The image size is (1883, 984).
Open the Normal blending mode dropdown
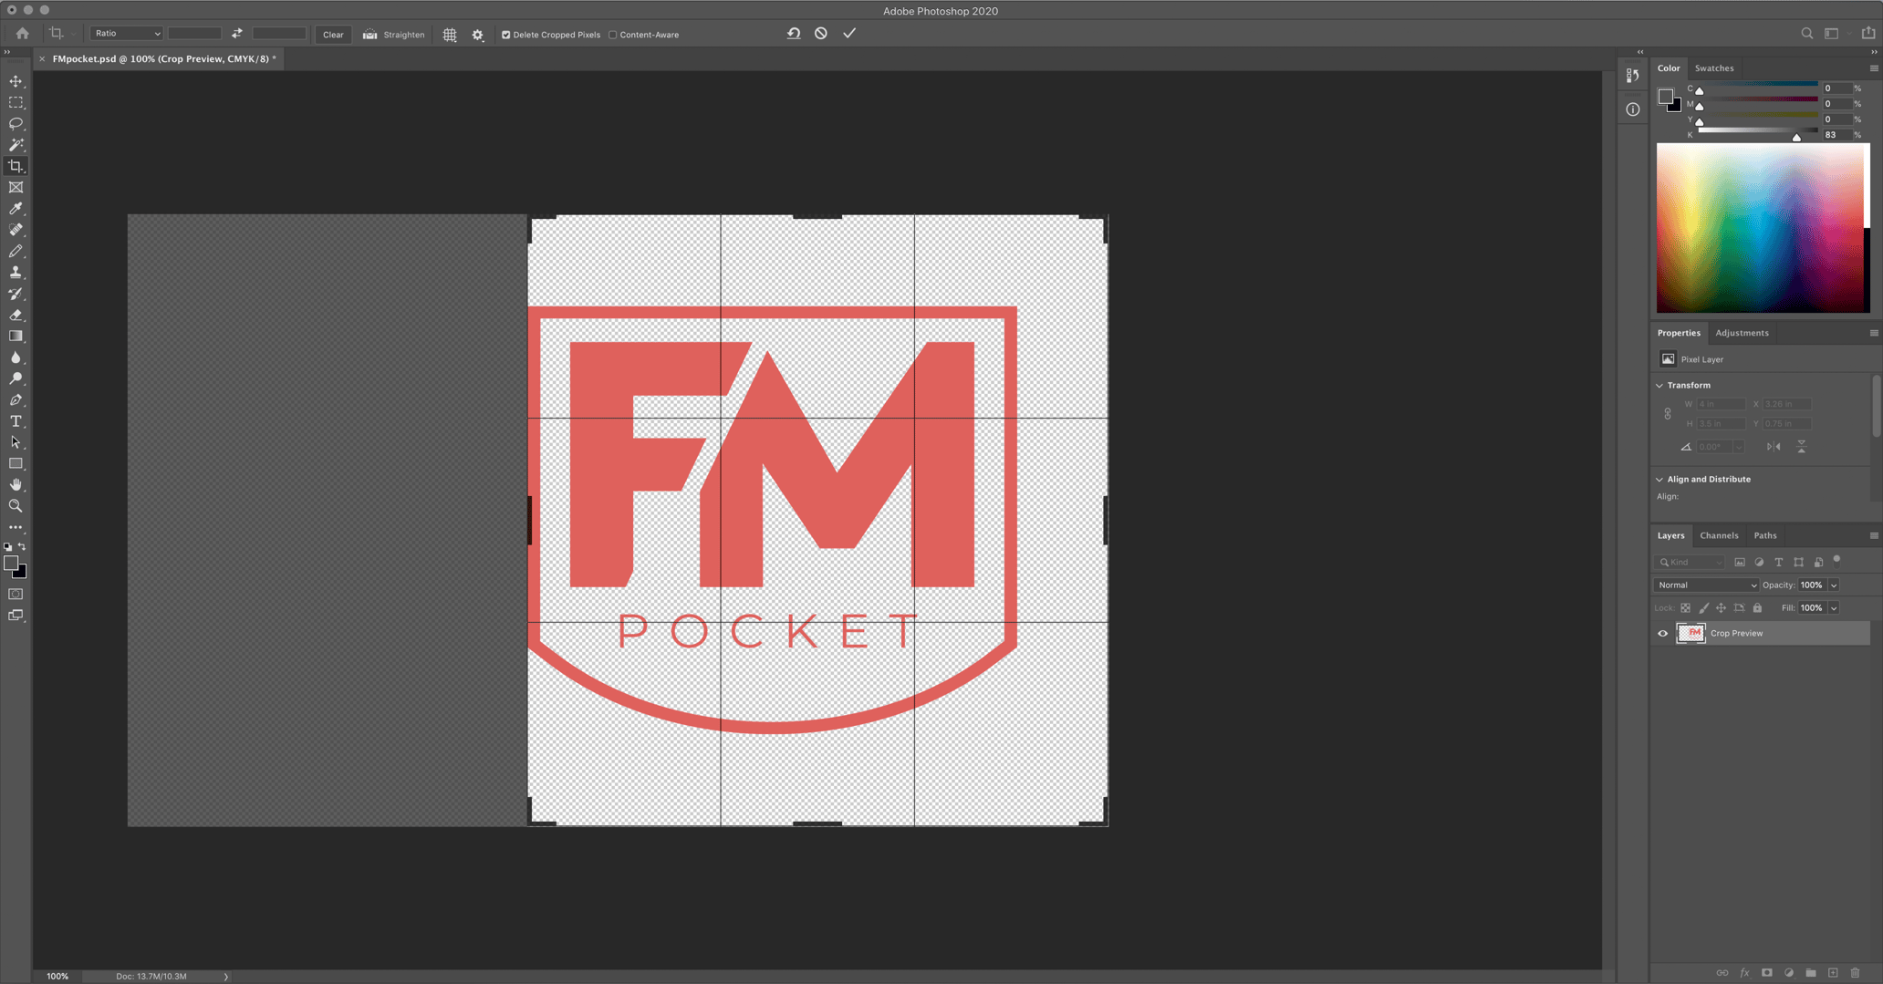pyautogui.click(x=1704, y=585)
